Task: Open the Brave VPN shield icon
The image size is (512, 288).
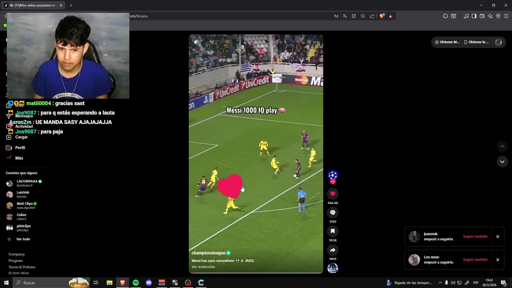Action: point(498,16)
